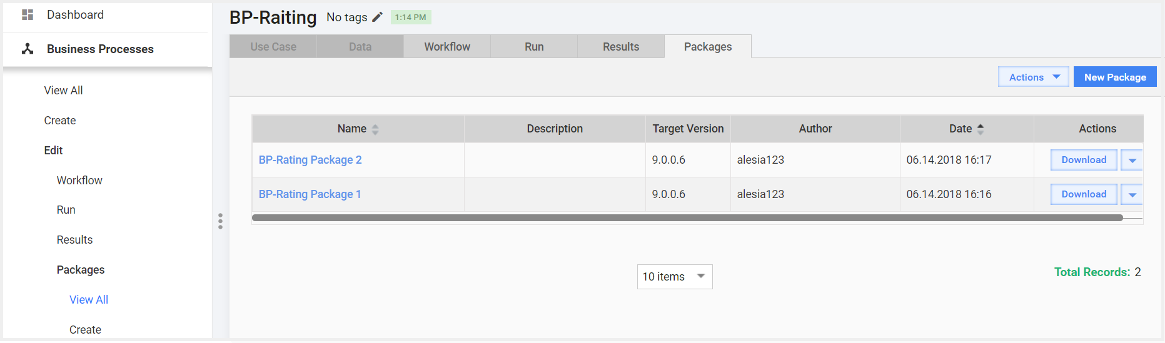Click the 1:14 PM time badge
The image size is (1165, 343).
411,17
